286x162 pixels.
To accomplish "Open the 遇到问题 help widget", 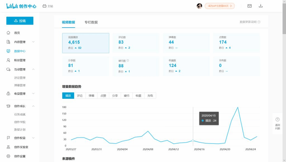I will (x=277, y=123).
